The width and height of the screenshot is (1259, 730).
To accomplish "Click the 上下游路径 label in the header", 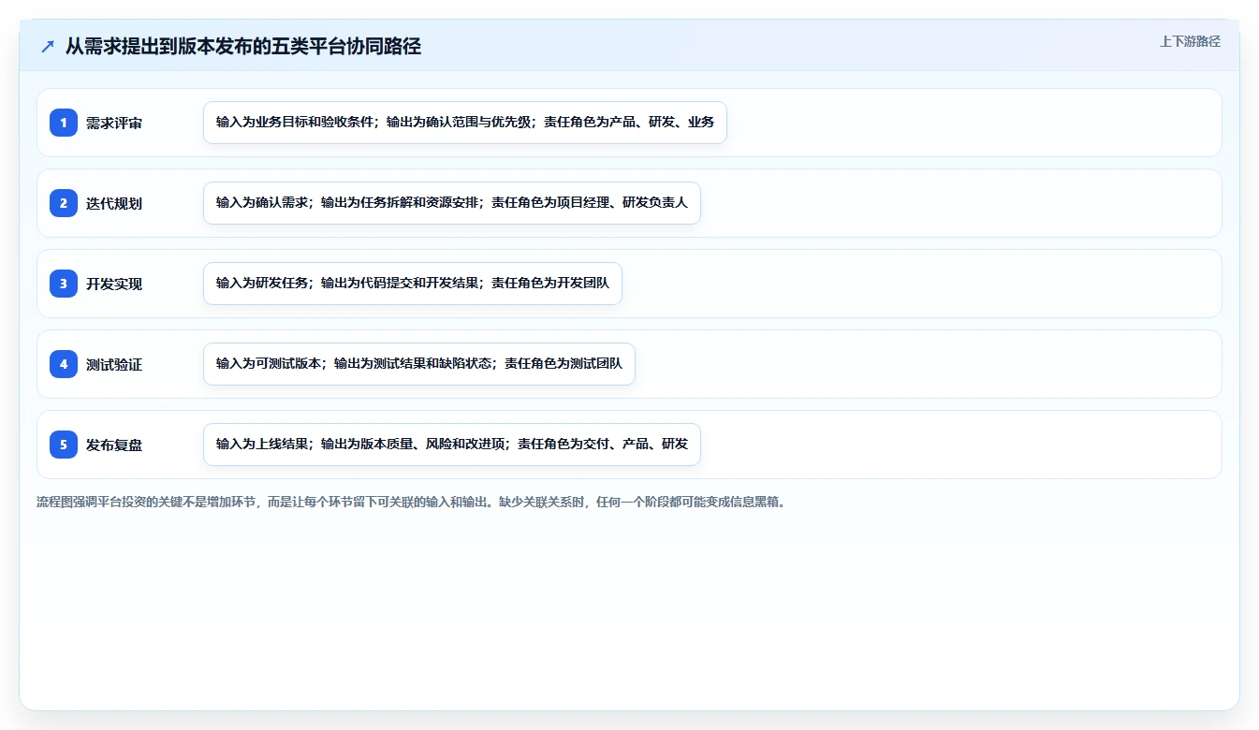I will pyautogui.click(x=1190, y=41).
